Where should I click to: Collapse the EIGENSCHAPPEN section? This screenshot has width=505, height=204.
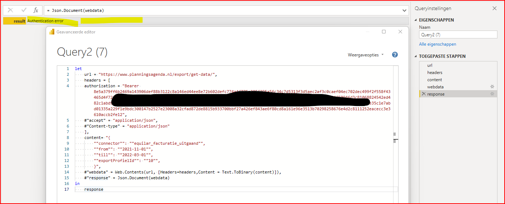(417, 20)
